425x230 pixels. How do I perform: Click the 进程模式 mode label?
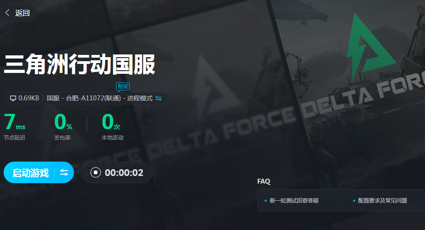click(x=140, y=98)
